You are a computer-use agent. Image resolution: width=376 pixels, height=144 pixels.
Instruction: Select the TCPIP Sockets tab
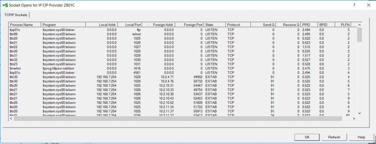click(16, 15)
